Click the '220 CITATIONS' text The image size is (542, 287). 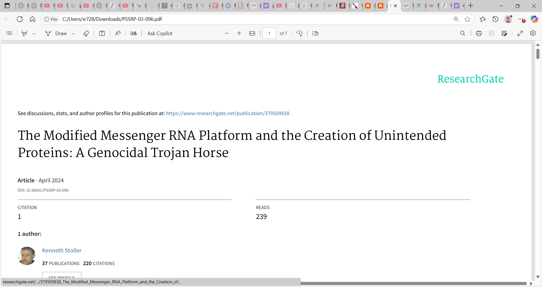(99, 263)
